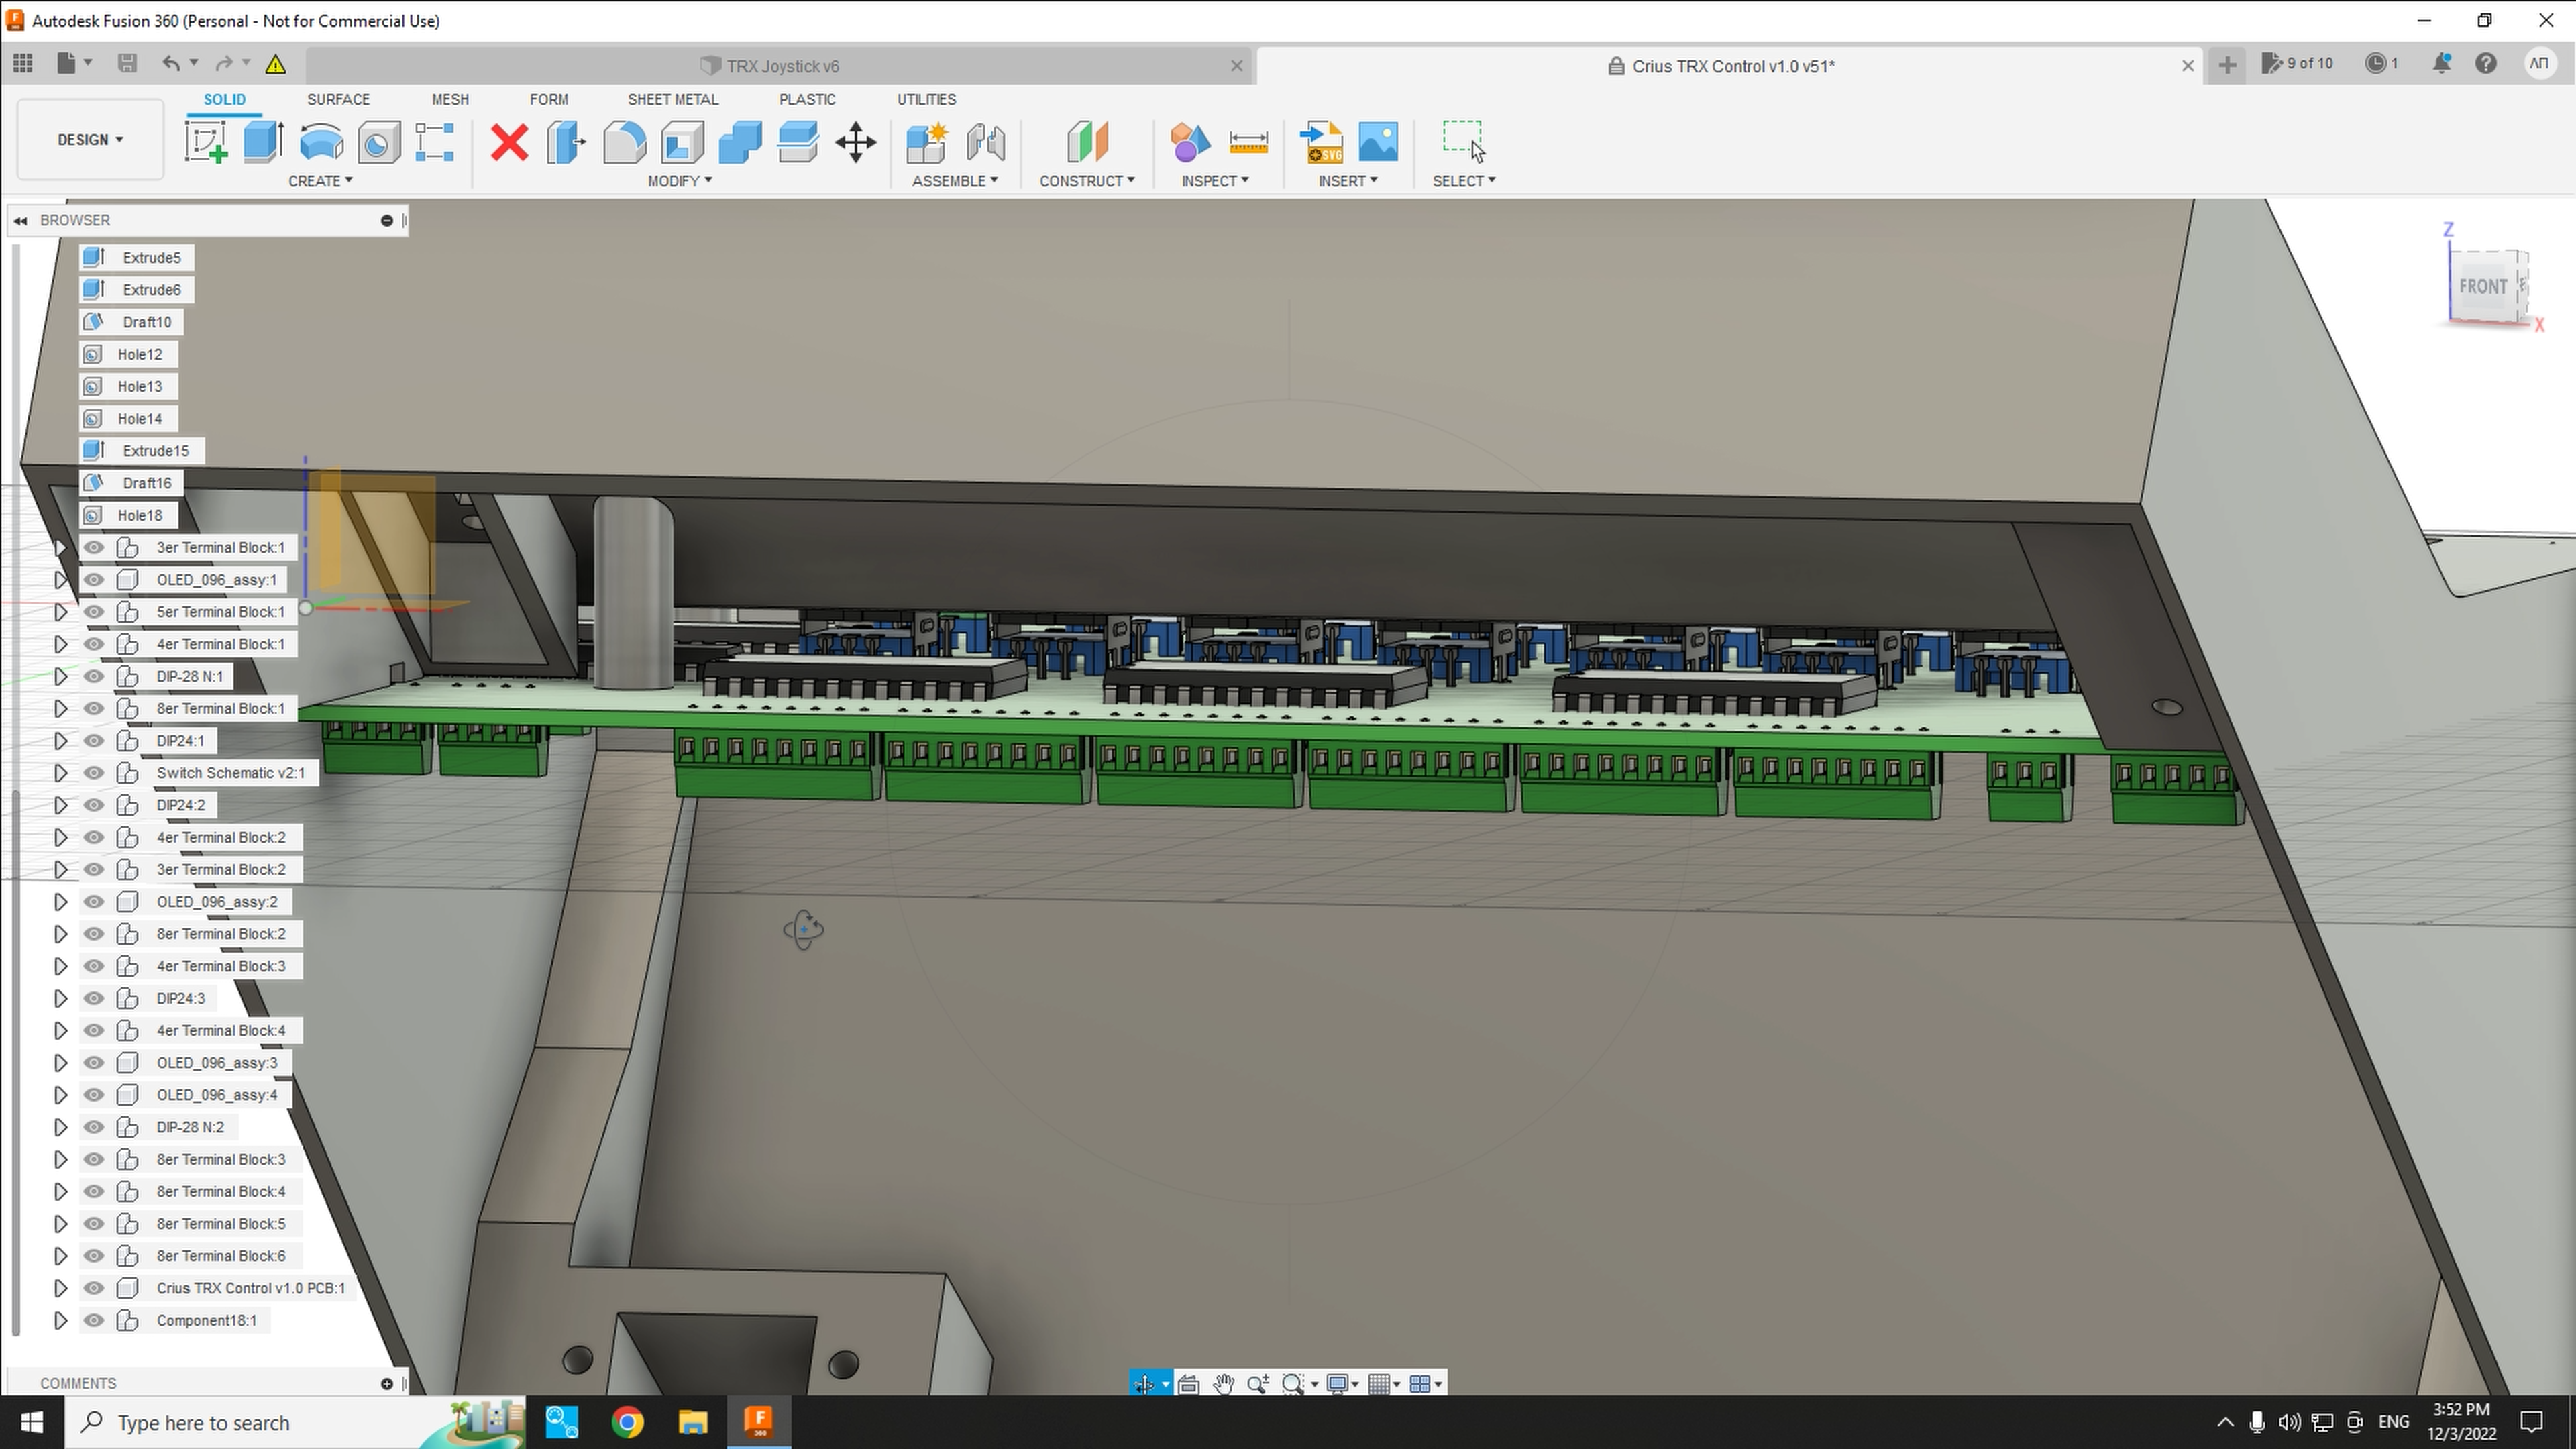
Task: Click the red Delete X icon
Action: [x=509, y=142]
